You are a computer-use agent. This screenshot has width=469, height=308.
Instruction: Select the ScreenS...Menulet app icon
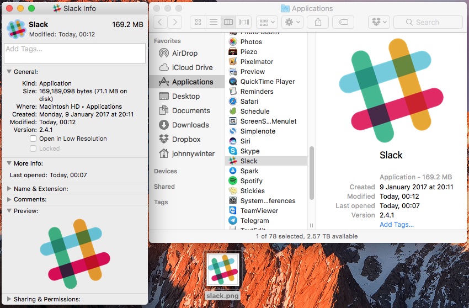[233, 121]
